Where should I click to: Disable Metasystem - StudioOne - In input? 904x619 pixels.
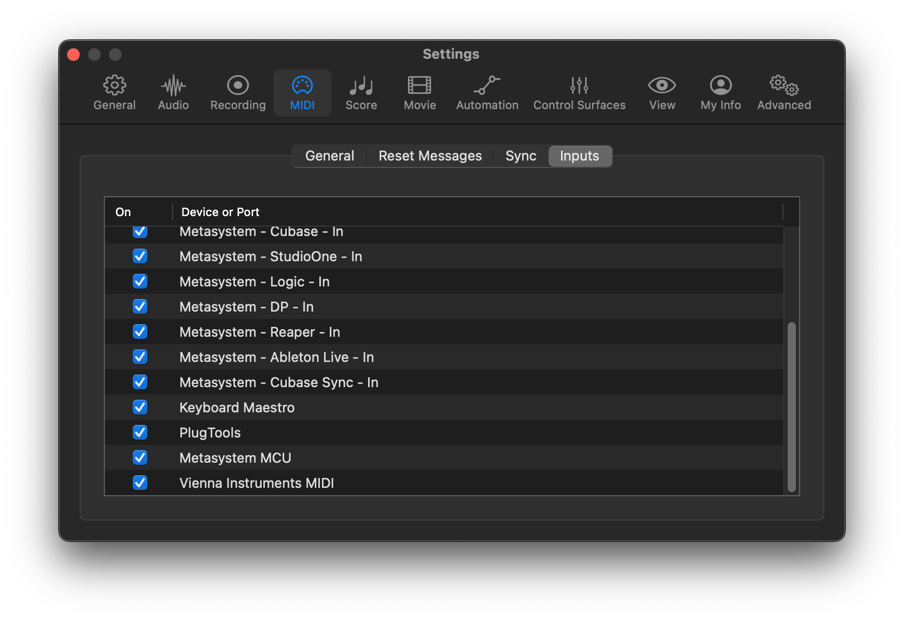[x=140, y=257]
